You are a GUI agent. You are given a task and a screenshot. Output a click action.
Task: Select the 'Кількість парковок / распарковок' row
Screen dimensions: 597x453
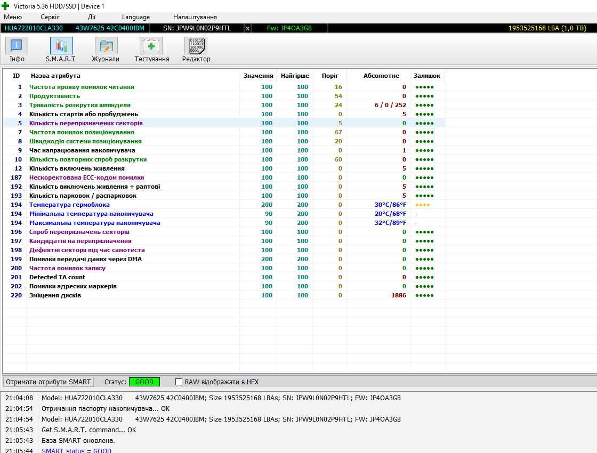(x=224, y=196)
